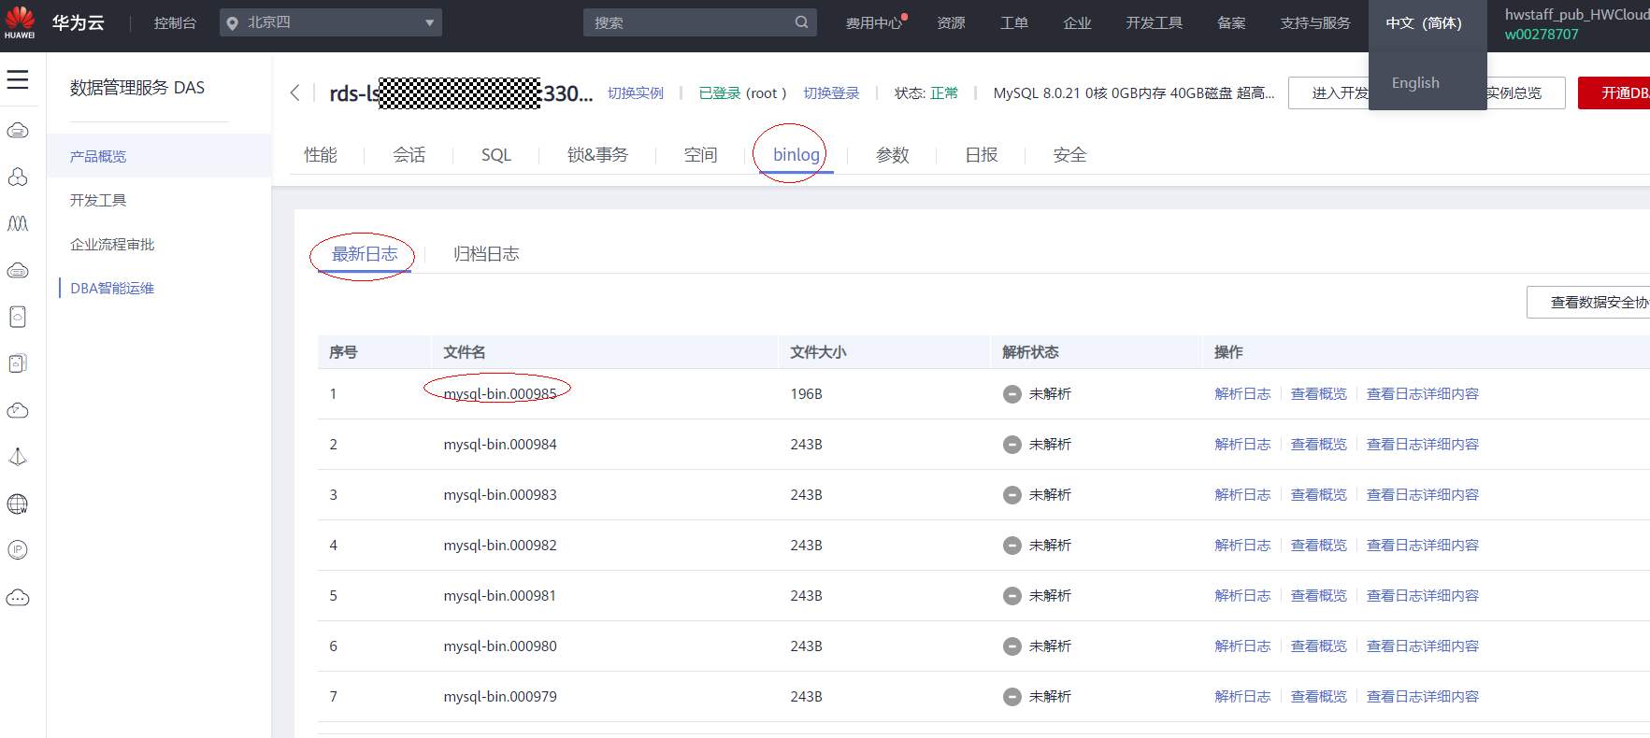Screen dimensions: 1650x738
Task: Click the wave-shaped icon in the left sidebar
Action: click(x=18, y=223)
